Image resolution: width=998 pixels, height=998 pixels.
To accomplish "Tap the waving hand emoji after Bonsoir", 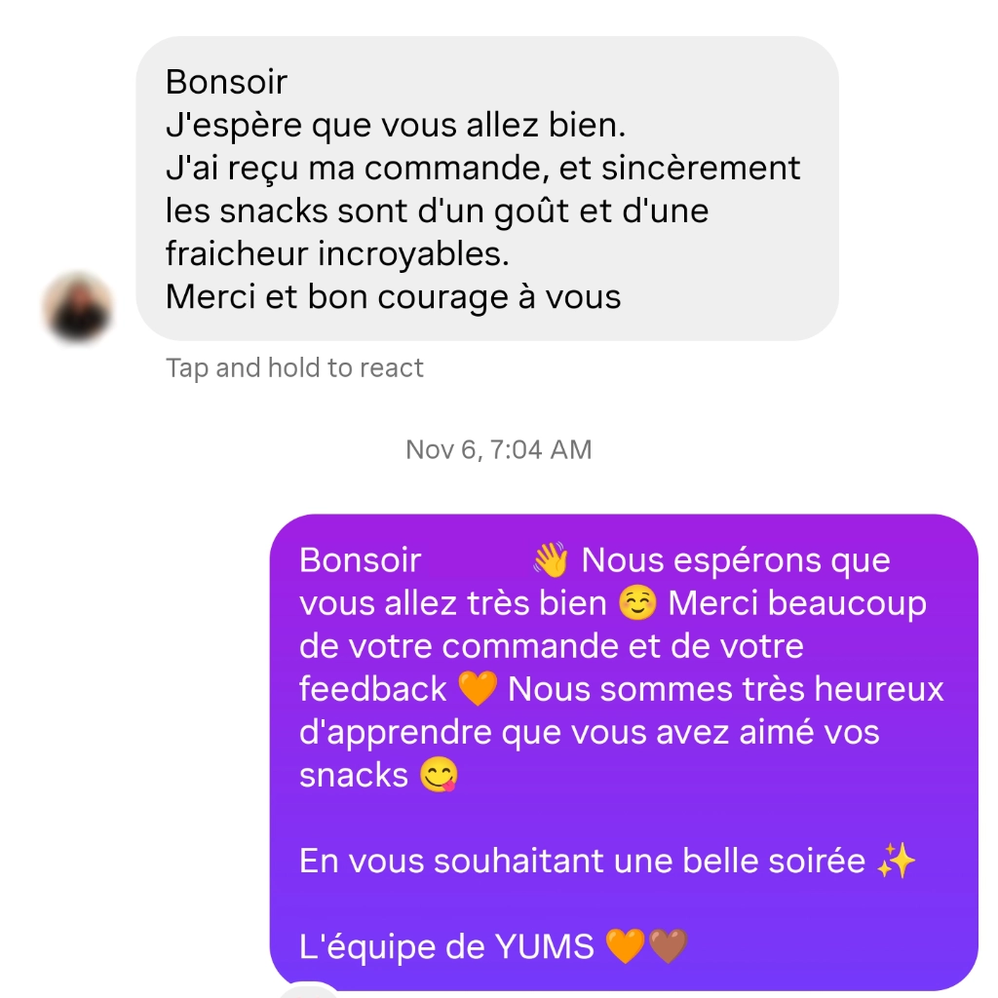I will pyautogui.click(x=551, y=559).
